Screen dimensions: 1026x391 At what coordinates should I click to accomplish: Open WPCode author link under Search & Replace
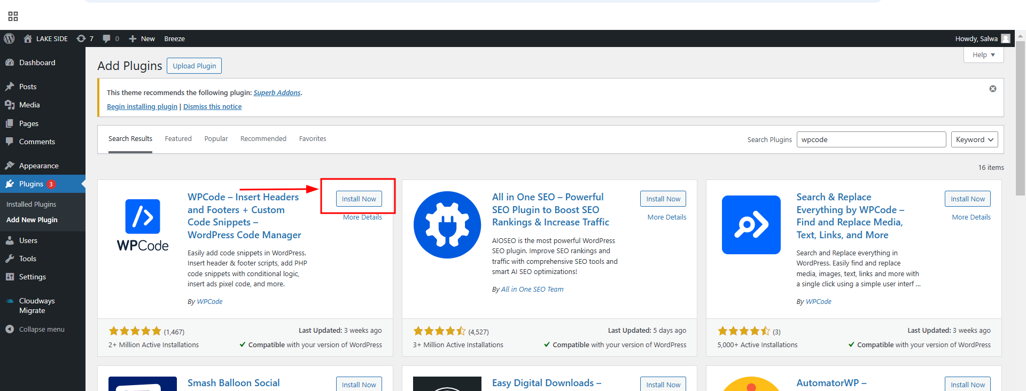(x=819, y=301)
